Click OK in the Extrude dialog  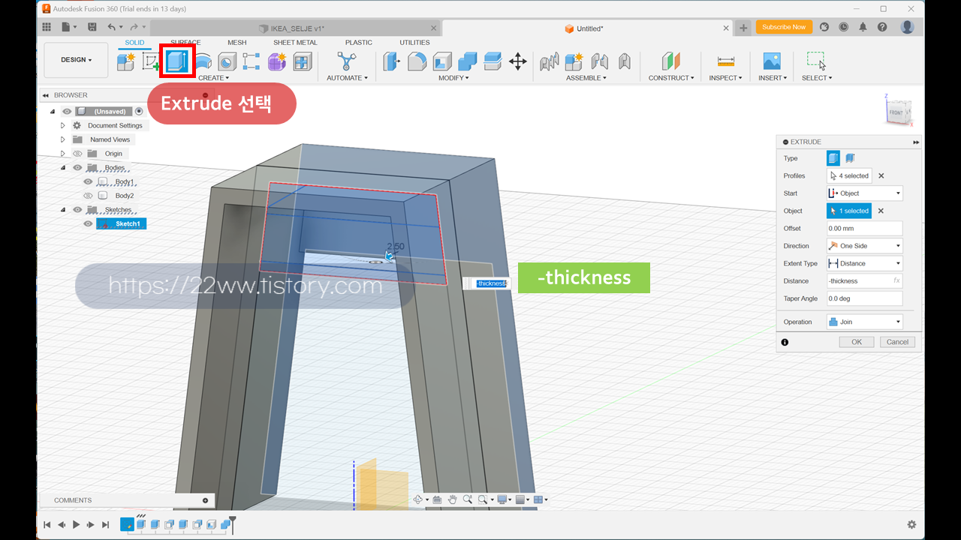[x=857, y=342]
